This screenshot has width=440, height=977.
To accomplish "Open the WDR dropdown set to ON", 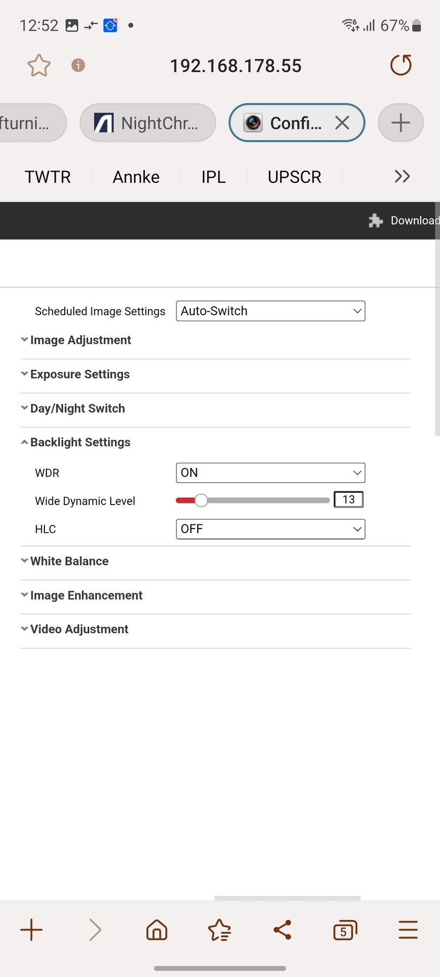I will [x=270, y=472].
